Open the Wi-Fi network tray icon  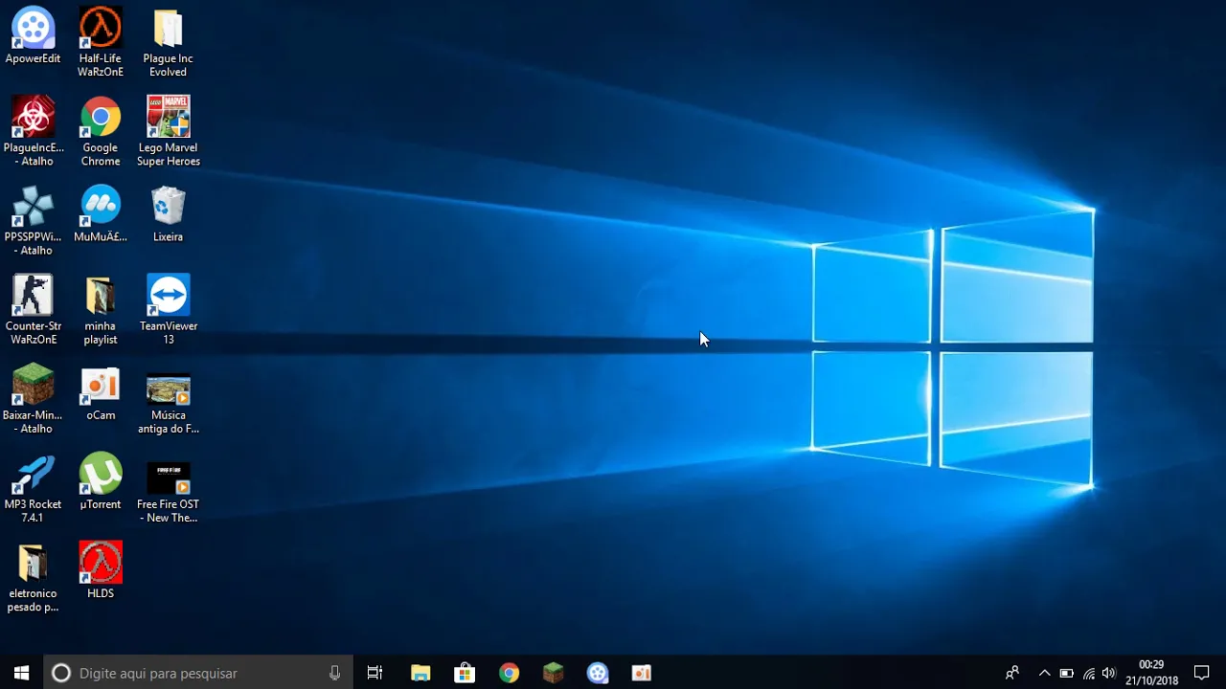pyautogui.click(x=1088, y=673)
